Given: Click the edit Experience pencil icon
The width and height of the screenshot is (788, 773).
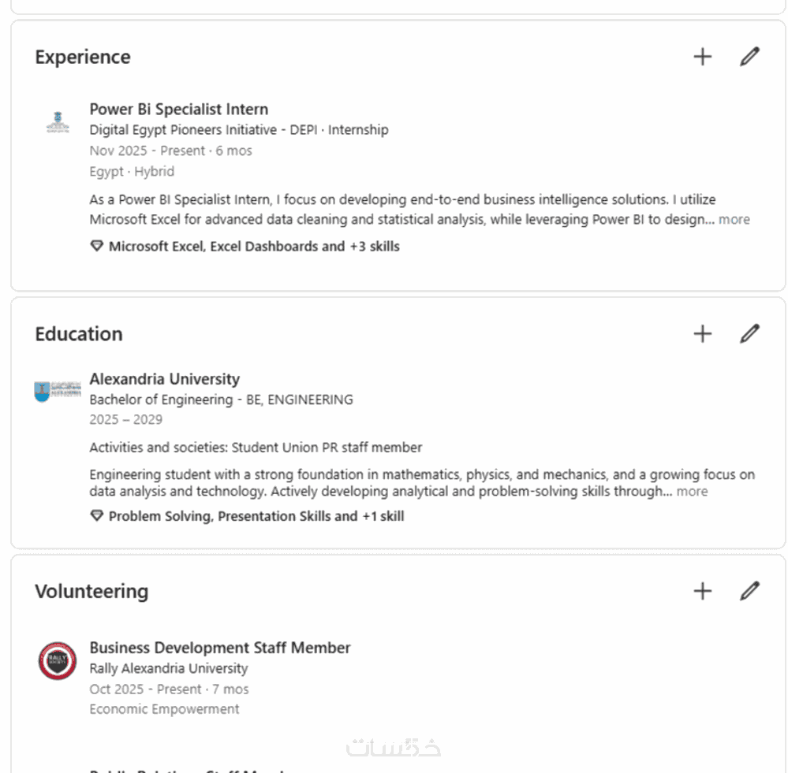Looking at the screenshot, I should [x=749, y=57].
